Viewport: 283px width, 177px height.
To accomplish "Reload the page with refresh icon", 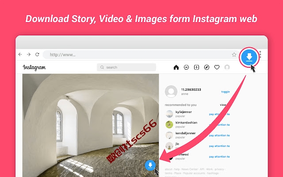I will pyautogui.click(x=37, y=54).
